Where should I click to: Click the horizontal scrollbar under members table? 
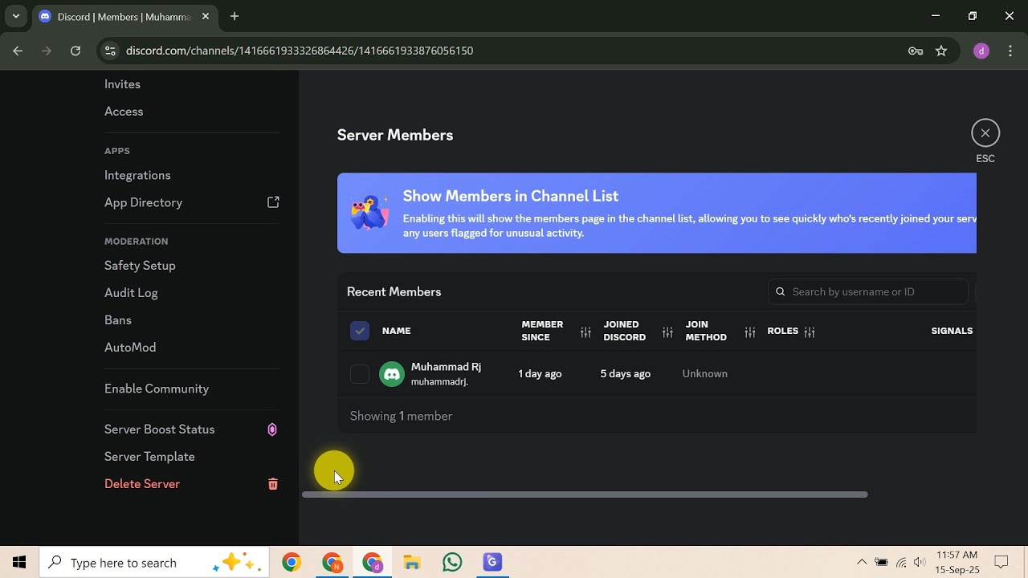pos(585,495)
